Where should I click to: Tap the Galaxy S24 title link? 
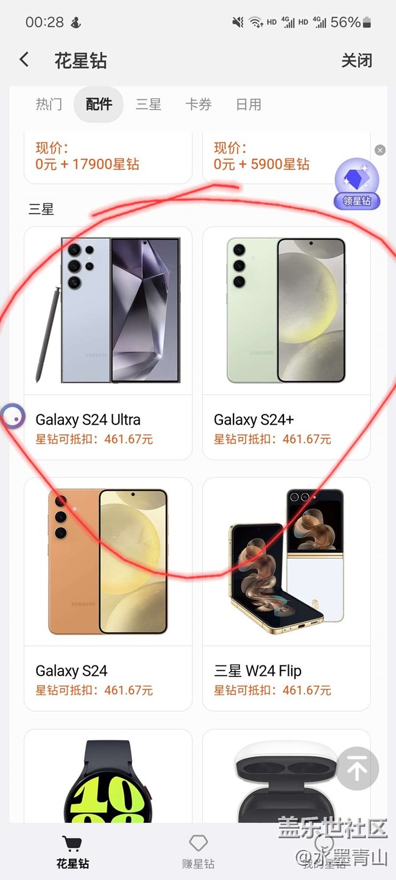coord(71,671)
